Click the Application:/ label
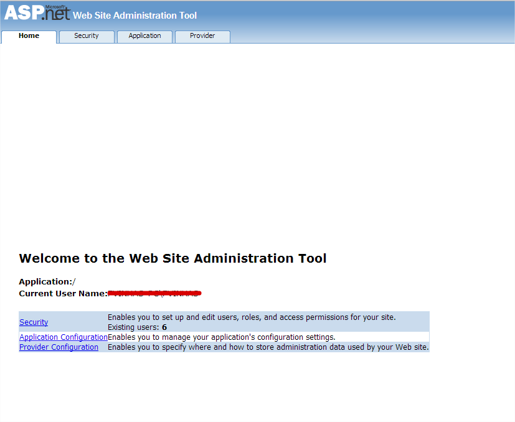The width and height of the screenshot is (515, 422). (47, 281)
